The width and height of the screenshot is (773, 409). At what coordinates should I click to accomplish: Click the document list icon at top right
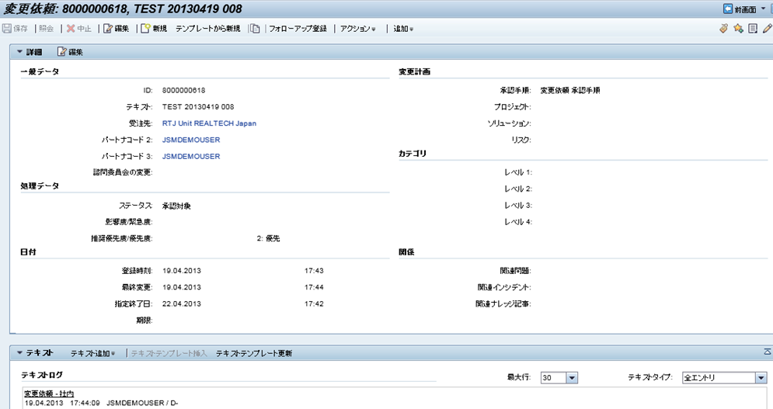[x=753, y=29]
